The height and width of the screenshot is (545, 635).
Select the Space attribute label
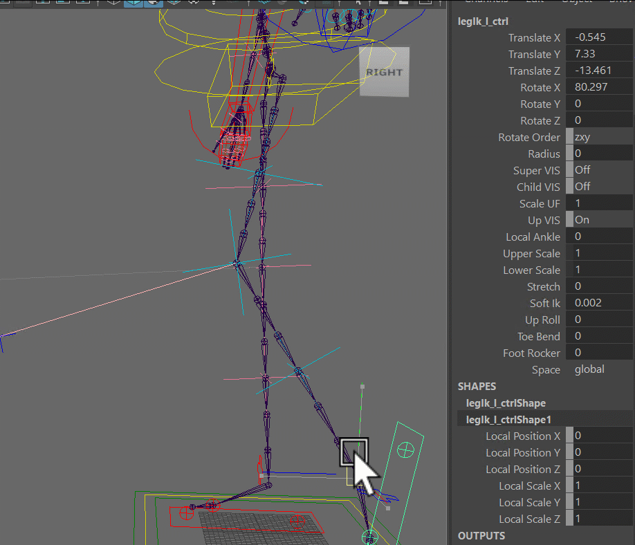[546, 370]
